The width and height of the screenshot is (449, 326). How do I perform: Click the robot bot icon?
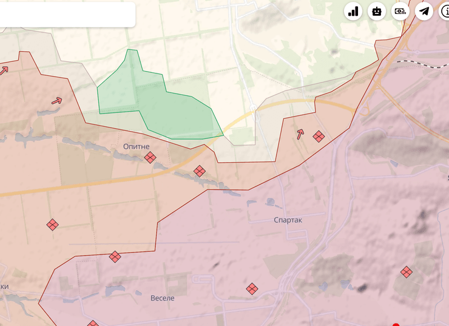tap(377, 11)
